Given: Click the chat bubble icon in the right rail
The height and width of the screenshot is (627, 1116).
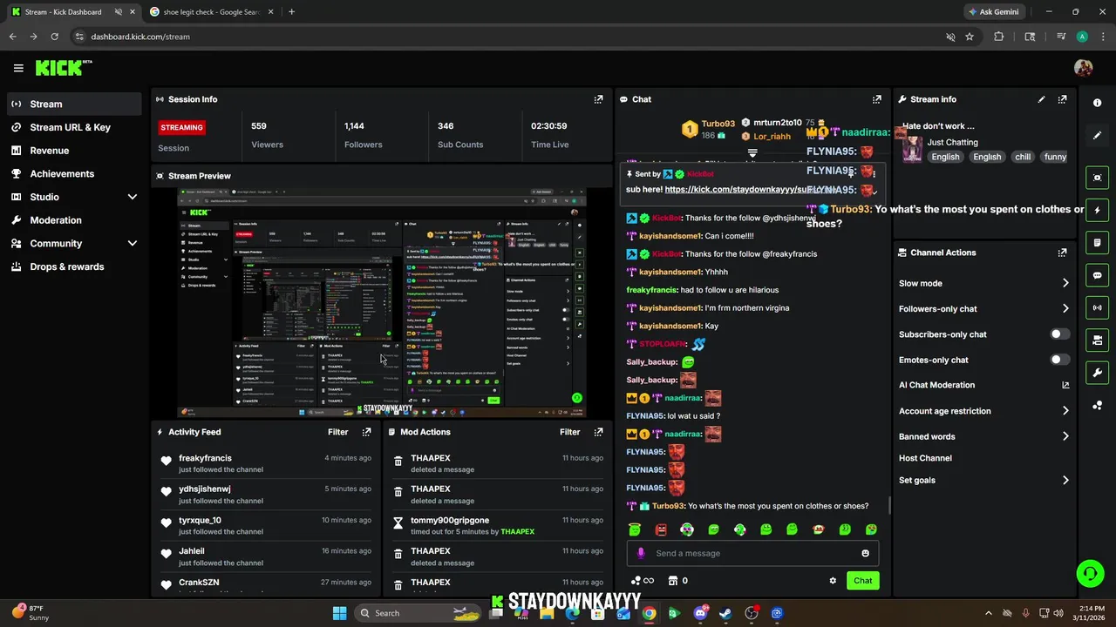Looking at the screenshot, I should pyautogui.click(x=1097, y=275).
